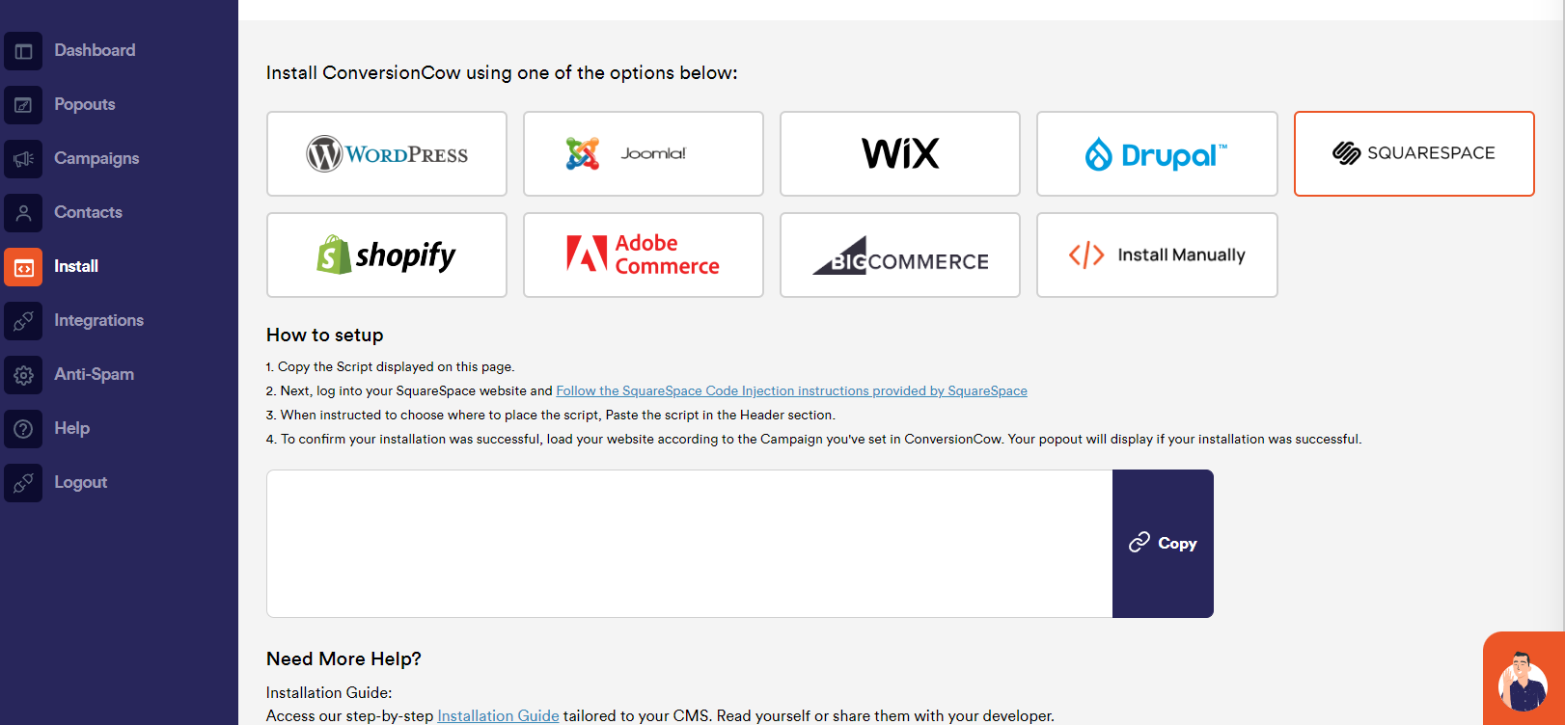This screenshot has width=1565, height=725.
Task: Open Integrations menu label
Action: 98,320
